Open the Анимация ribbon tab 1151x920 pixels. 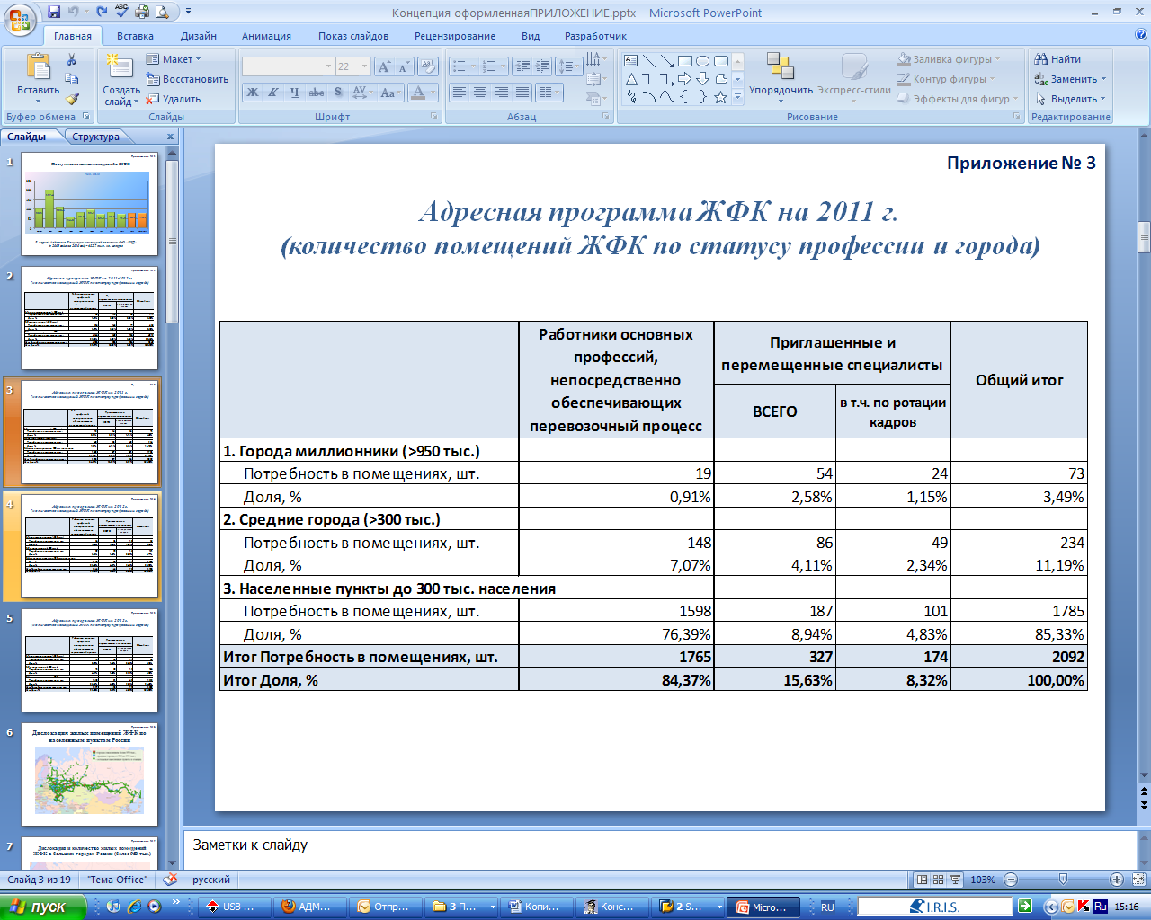click(266, 36)
